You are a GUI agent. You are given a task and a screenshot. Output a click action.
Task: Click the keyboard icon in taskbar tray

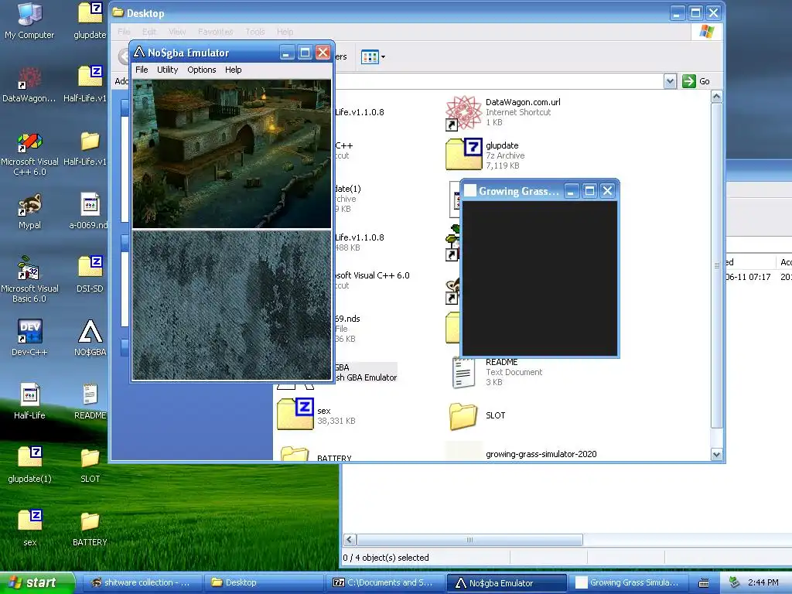(704, 583)
